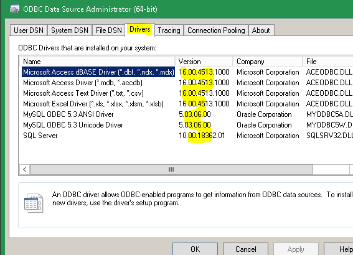This screenshot has height=255, width=353.
Task: Click the horizontal scrollbar left arrow
Action: (x=25, y=169)
